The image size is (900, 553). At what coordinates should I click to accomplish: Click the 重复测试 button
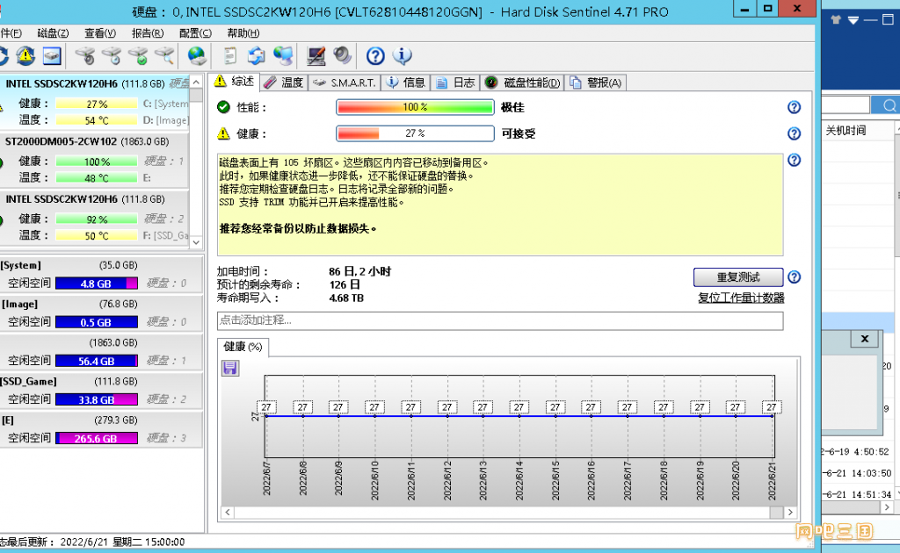click(x=738, y=277)
